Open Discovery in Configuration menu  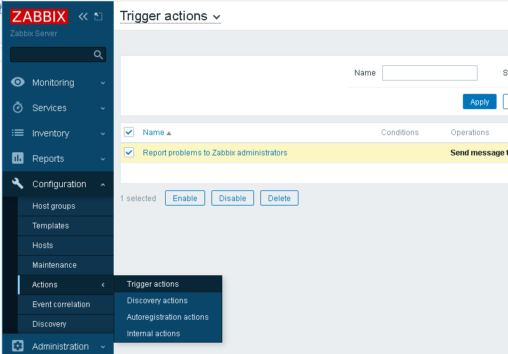point(66,324)
